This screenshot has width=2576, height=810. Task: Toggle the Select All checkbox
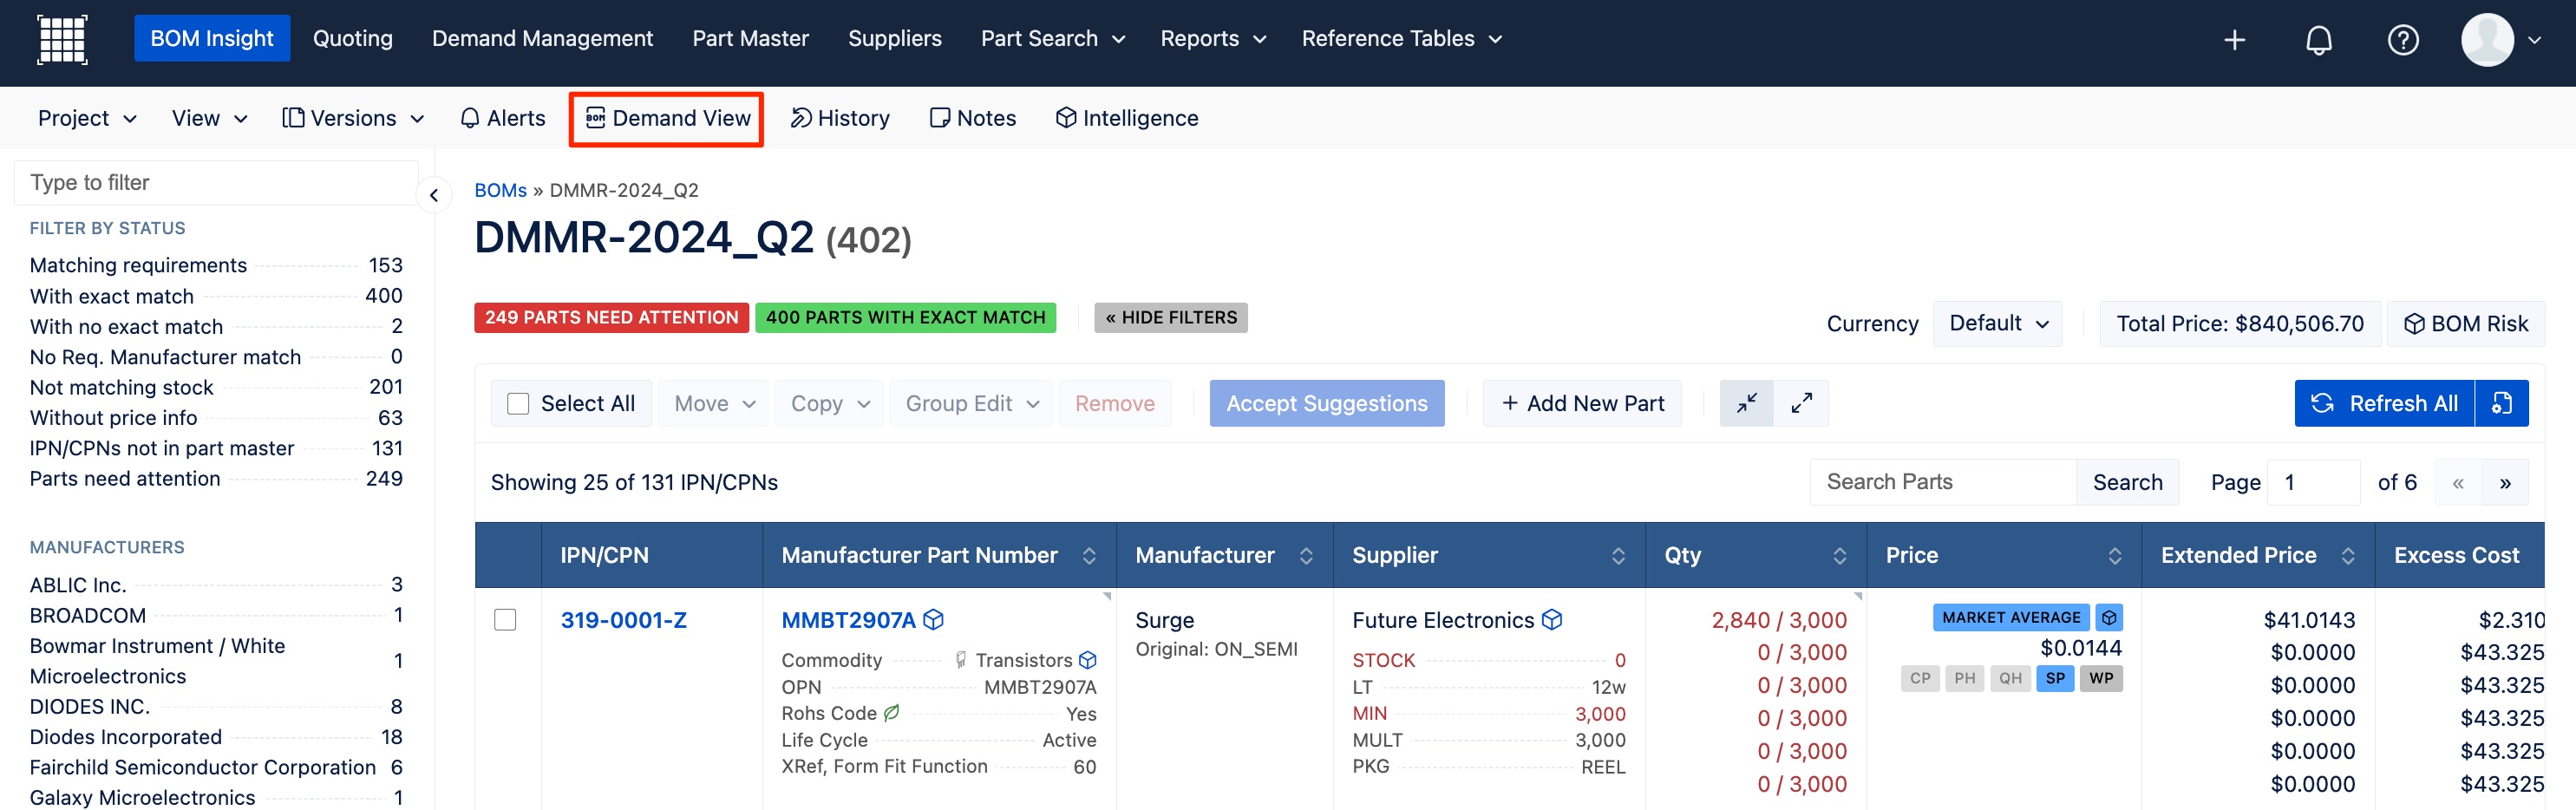[518, 404]
